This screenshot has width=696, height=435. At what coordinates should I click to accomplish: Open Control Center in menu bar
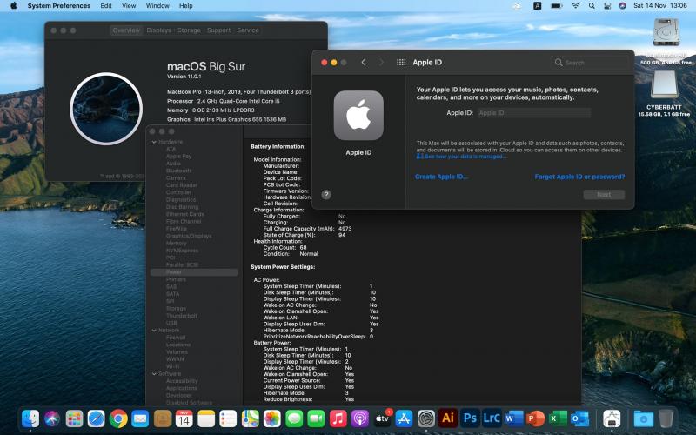[x=607, y=6]
